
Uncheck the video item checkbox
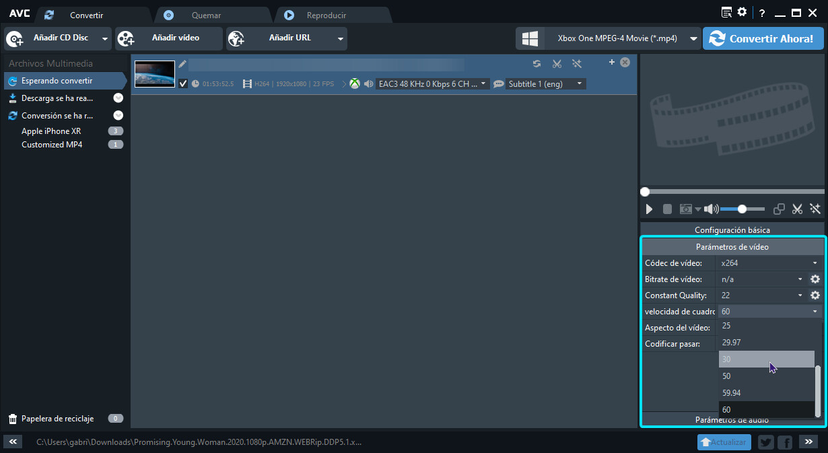tap(183, 84)
